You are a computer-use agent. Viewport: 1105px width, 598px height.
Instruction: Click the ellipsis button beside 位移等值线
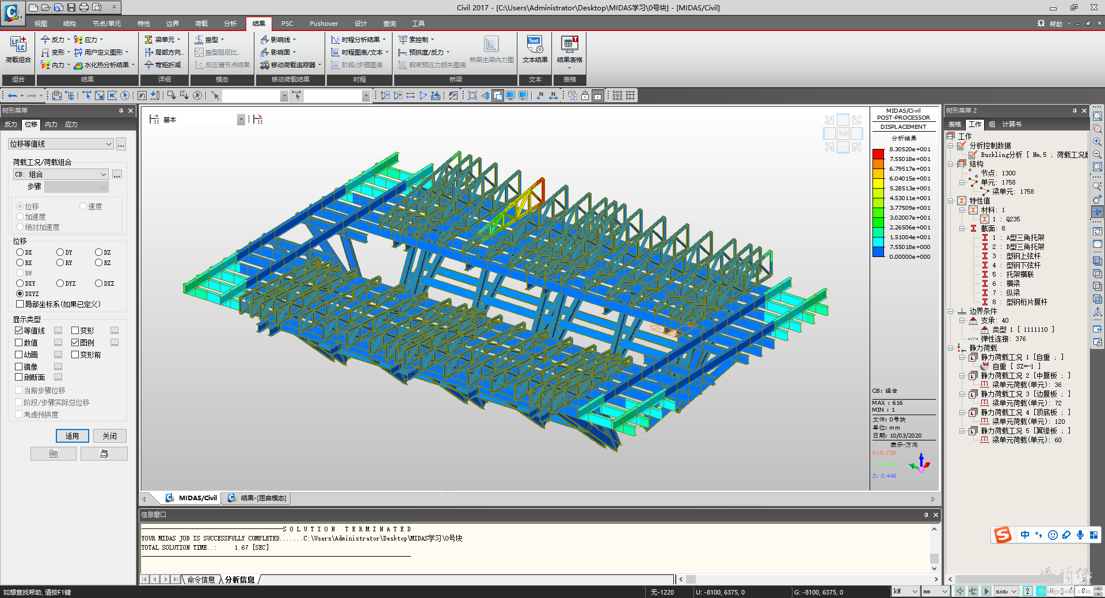pyautogui.click(x=121, y=144)
